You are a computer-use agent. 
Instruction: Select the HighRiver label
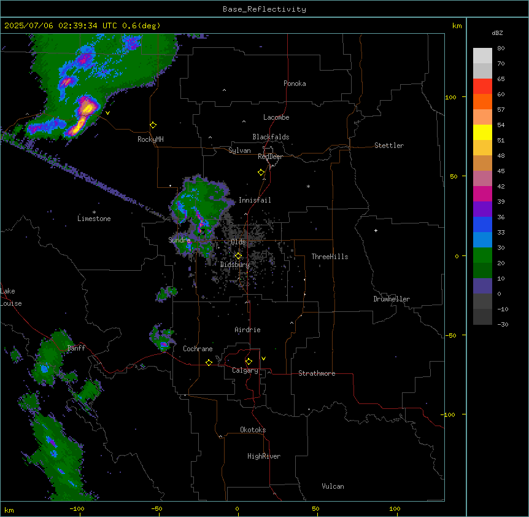point(264,456)
